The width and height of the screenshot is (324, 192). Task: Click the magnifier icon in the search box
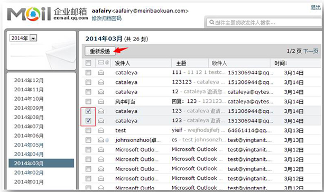pyautogui.click(x=211, y=22)
